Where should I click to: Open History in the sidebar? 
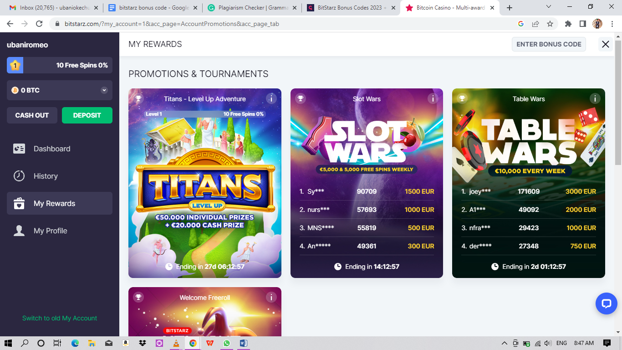tap(60, 176)
